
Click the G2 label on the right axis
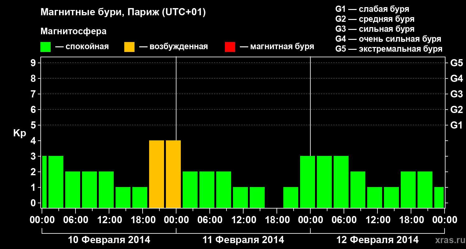(x=457, y=110)
